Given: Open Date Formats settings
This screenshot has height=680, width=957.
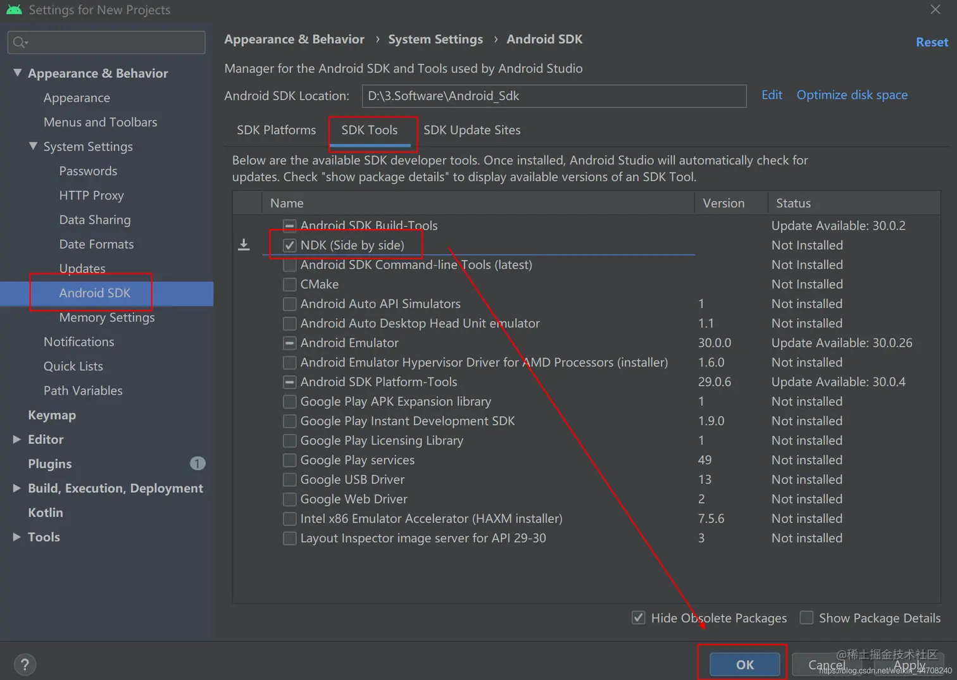Looking at the screenshot, I should click(x=96, y=244).
